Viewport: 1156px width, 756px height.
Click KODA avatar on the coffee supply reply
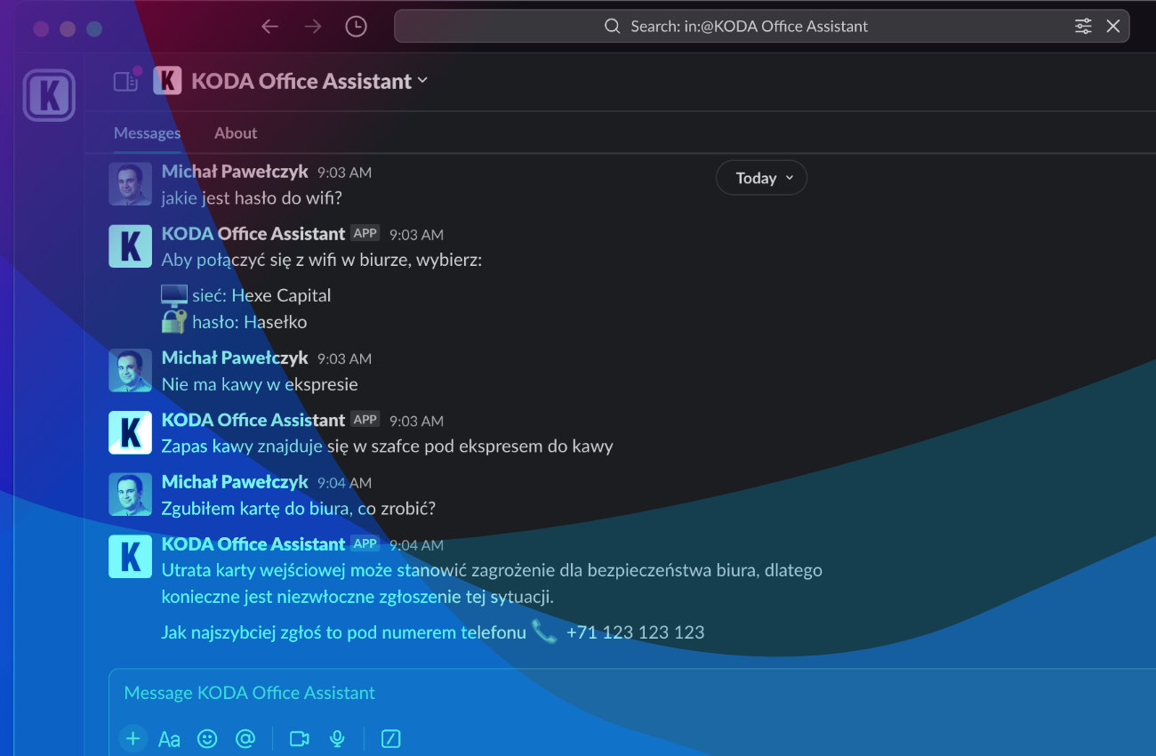tap(130, 433)
